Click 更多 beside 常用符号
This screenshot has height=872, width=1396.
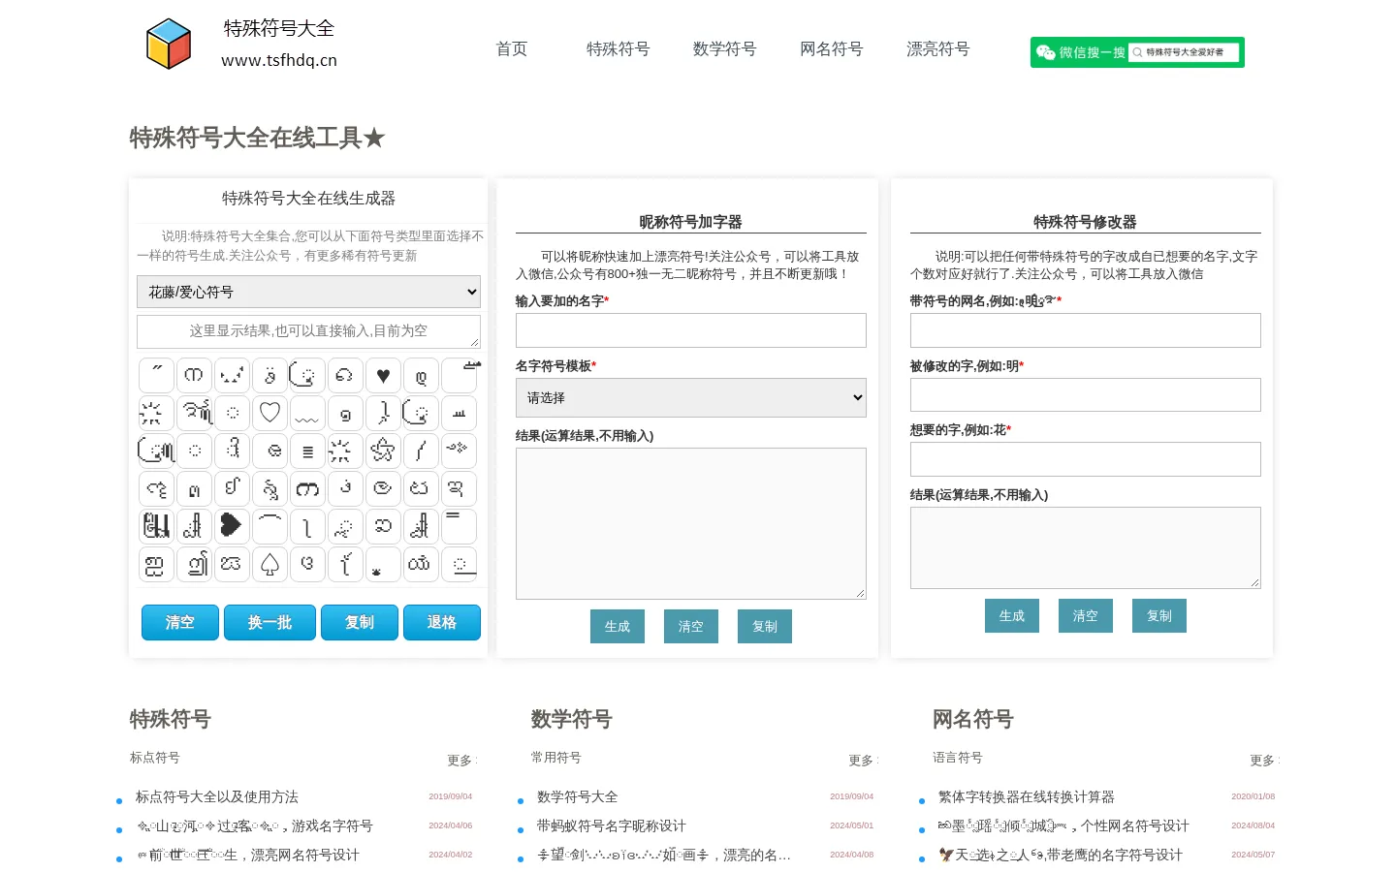861,761
